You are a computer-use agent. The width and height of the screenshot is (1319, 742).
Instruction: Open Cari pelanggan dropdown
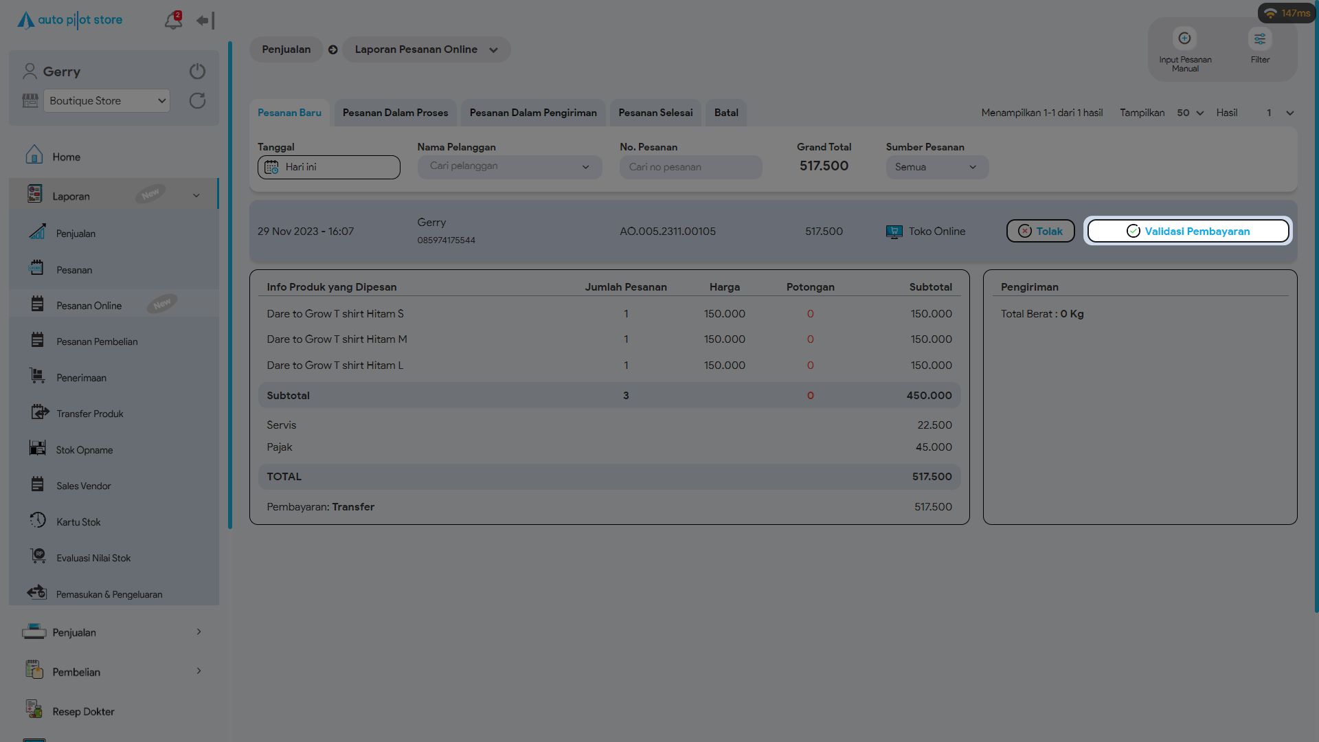(509, 167)
